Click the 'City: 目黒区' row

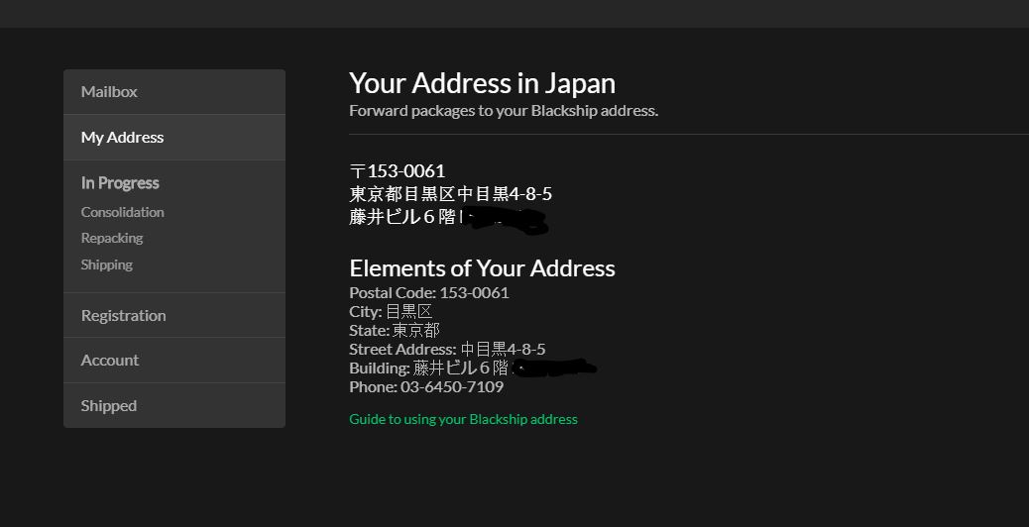click(x=392, y=311)
